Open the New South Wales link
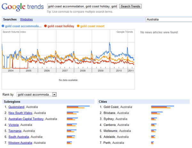The image size is (192, 148). [x=20, y=113]
